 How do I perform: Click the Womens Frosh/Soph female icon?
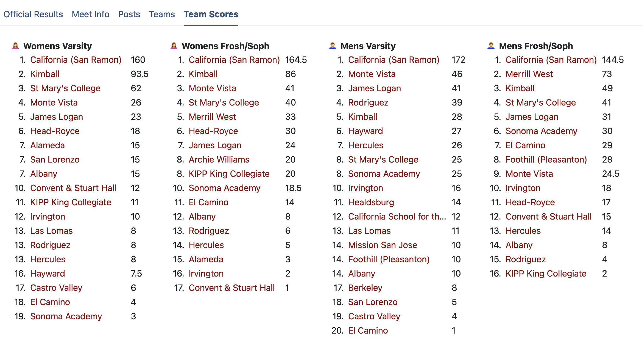tap(174, 46)
